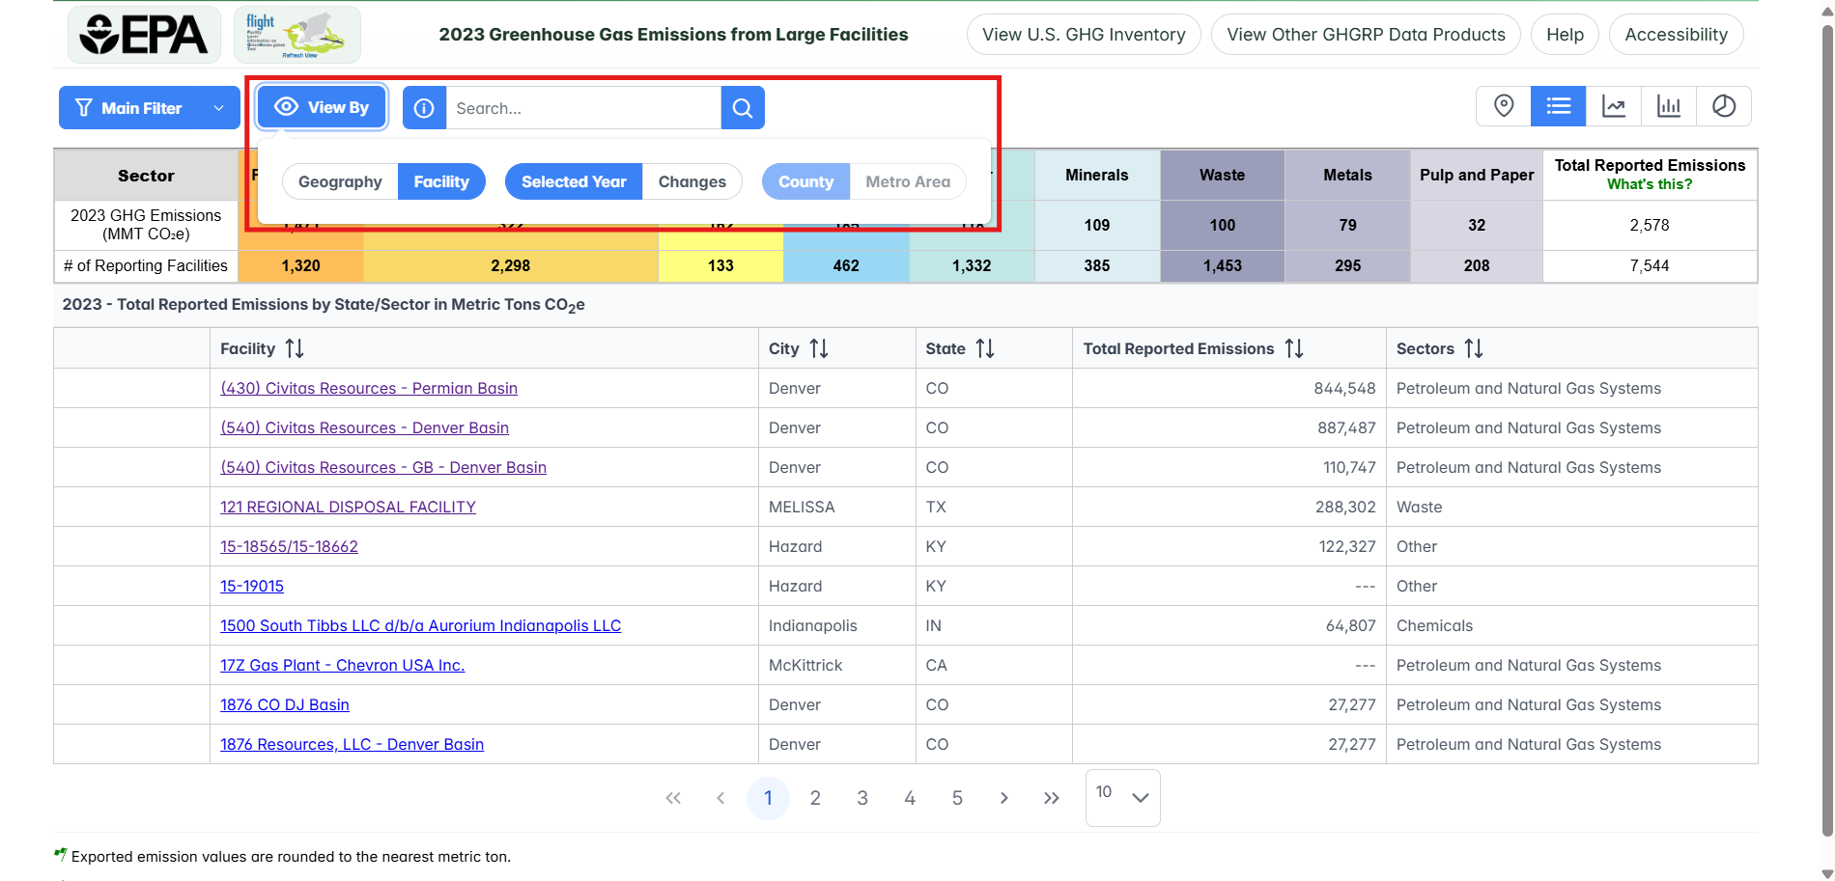This screenshot has height=881, width=1835.
Task: Toggle view mode to Geography
Action: 339,181
